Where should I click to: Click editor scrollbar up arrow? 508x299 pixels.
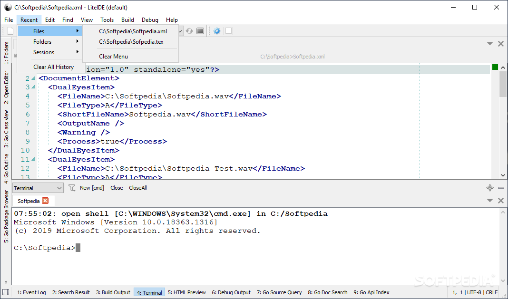(x=503, y=68)
